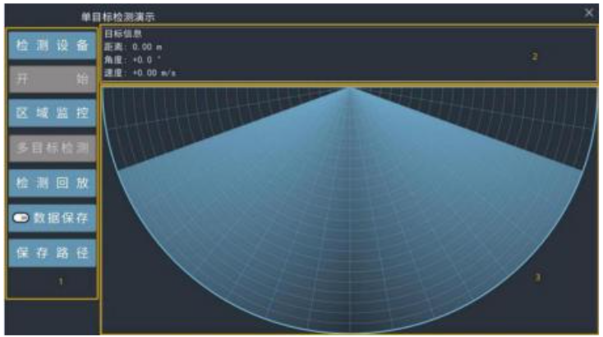603x337 pixels.
Task: Select the 多目标检测 button
Action: 52,148
